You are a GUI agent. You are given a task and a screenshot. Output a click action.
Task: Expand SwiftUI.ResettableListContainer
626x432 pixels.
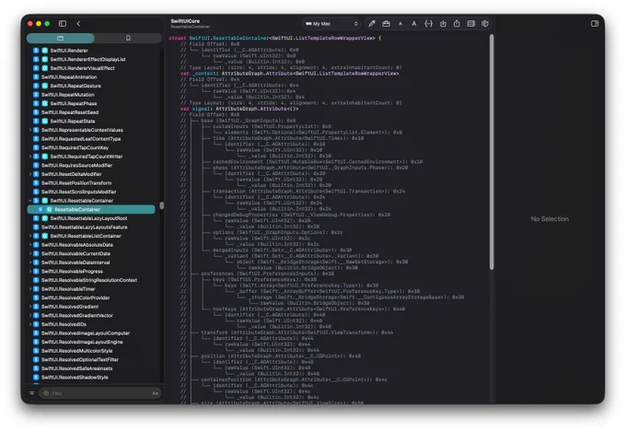[30, 236]
